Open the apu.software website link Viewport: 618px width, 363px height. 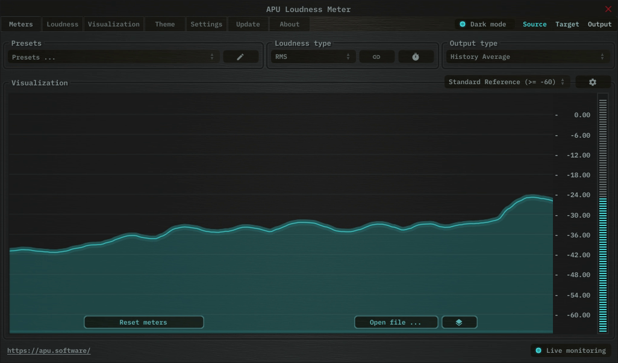(x=49, y=350)
